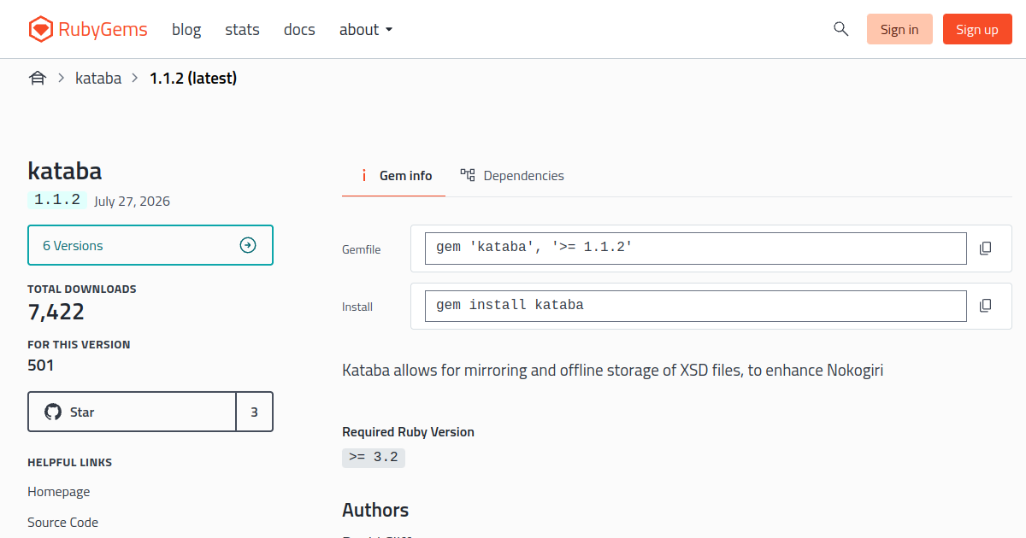Click the 1.1.2 version badge
Screen dimensions: 1026x538
pyautogui.click(x=57, y=200)
